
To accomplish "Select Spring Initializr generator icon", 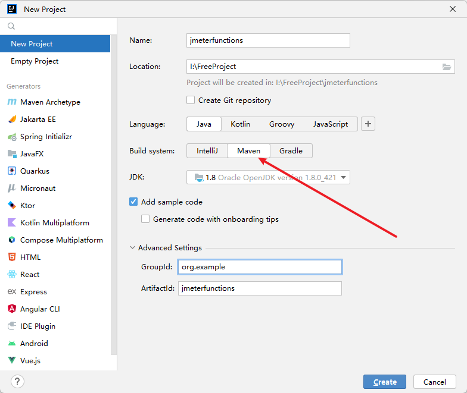I will 12,137.
